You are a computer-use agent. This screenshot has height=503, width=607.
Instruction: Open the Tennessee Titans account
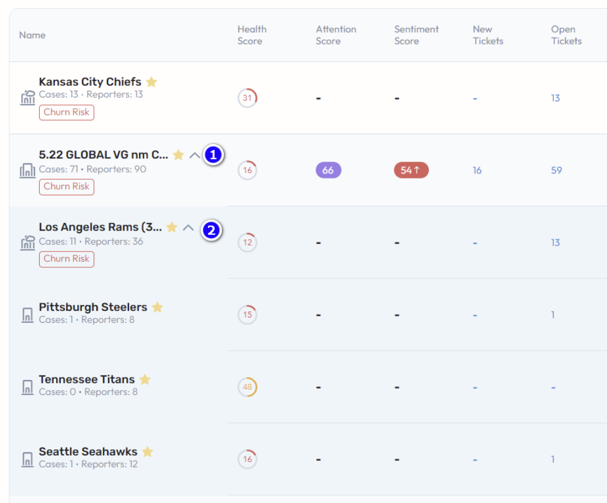point(86,379)
